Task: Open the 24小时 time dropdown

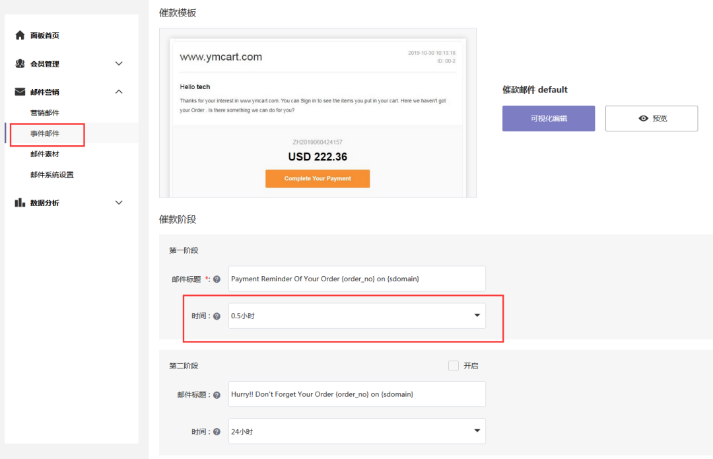Action: [x=356, y=431]
